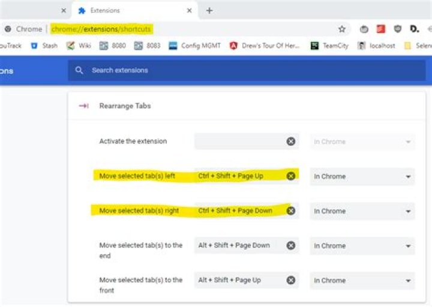Viewport: 432px width, 307px height.
Task: Edit the Alt + Shift + Page Up shortcut
Action: tap(247, 280)
